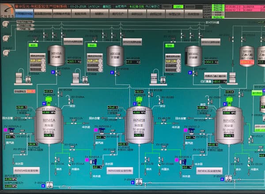Select the first highlighted navigation tab
Screen dimensions: 265x194
24,15
